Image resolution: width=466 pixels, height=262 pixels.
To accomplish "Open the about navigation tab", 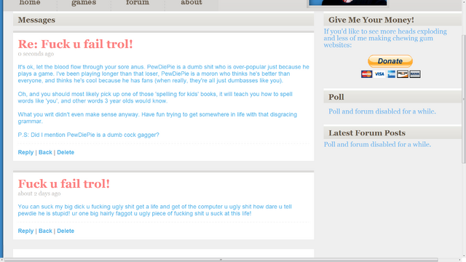I will pyautogui.click(x=191, y=3).
